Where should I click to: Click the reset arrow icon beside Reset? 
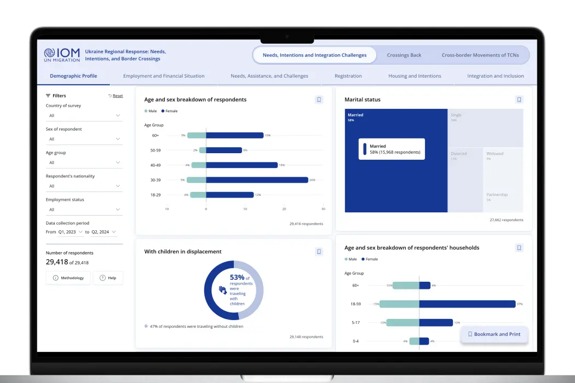(111, 95)
